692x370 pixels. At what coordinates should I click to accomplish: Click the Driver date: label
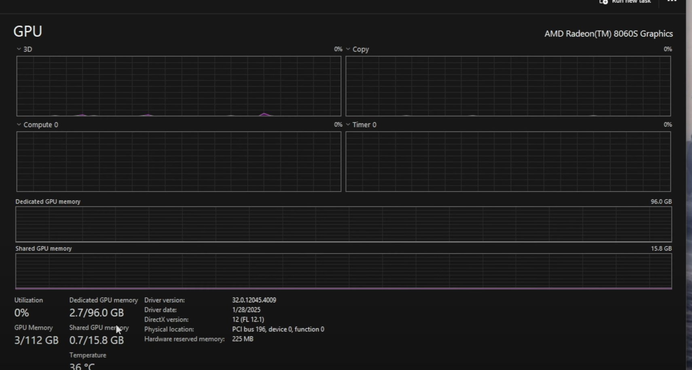coord(161,310)
